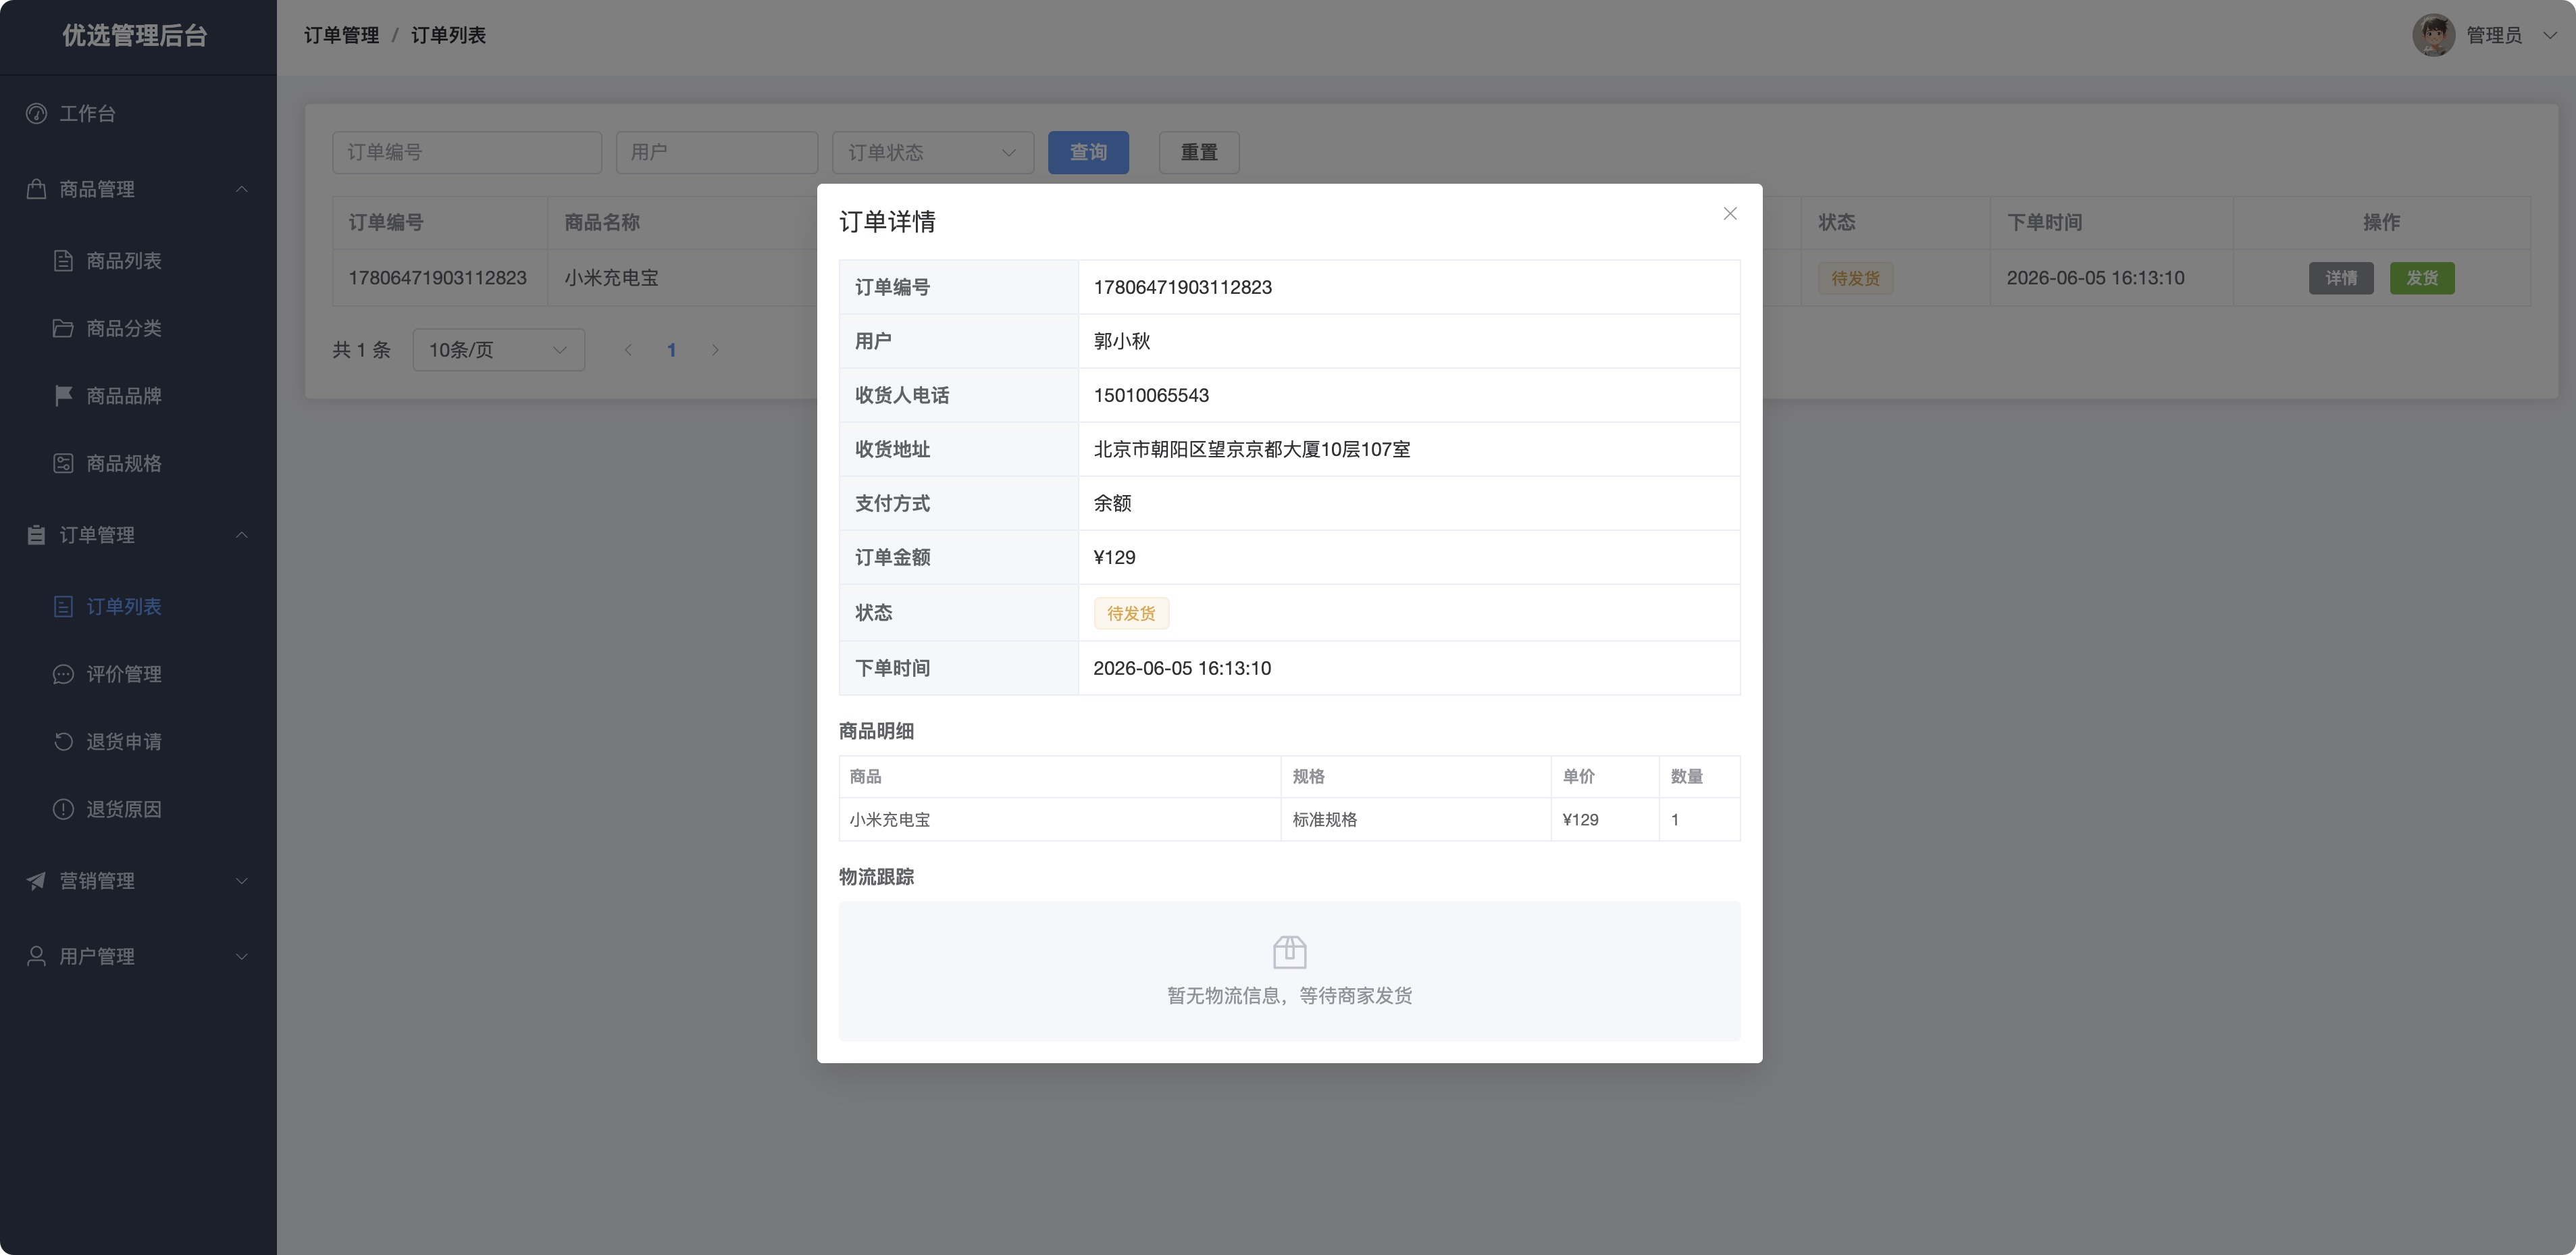Click the admin avatar image
Image resolution: width=2576 pixels, height=1255 pixels.
pyautogui.click(x=2433, y=35)
